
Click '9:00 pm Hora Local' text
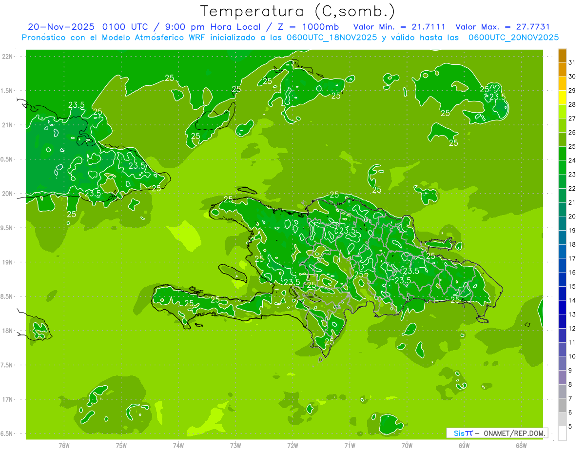click(x=214, y=27)
